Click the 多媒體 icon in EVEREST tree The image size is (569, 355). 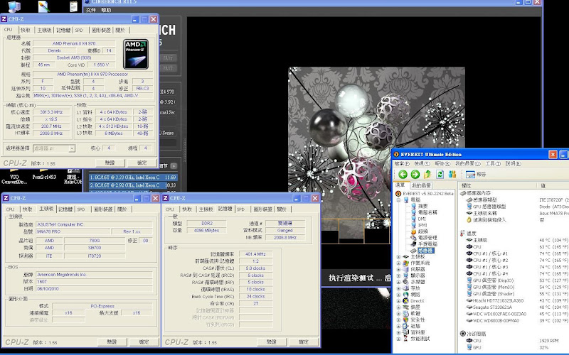405,282
